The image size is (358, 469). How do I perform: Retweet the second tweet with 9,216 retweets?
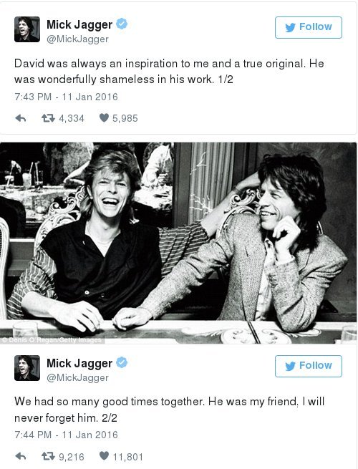48,456
